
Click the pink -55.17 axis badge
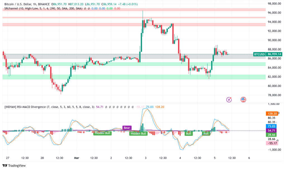pyautogui.click(x=272, y=143)
